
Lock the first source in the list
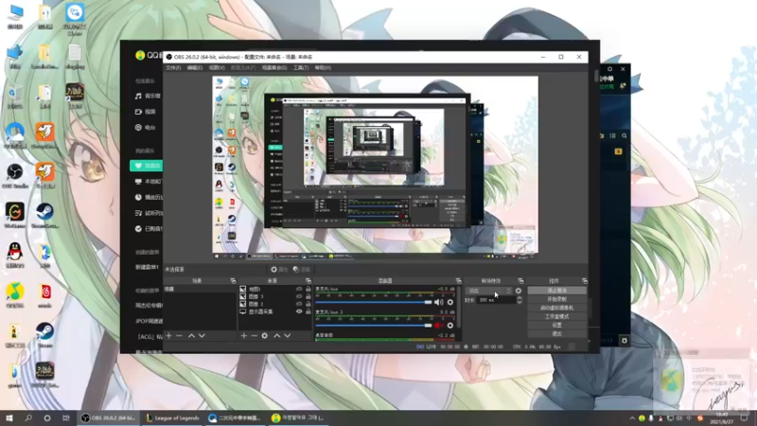point(308,289)
